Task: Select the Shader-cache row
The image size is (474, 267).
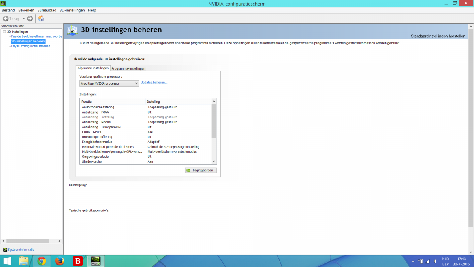Action: 145,161
